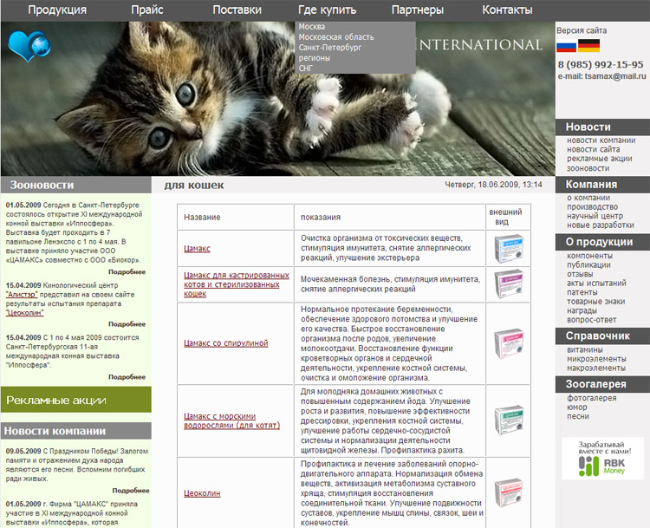View product image for Цамакс для кастрированных котов
This screenshot has width=650, height=528.
coord(509,284)
